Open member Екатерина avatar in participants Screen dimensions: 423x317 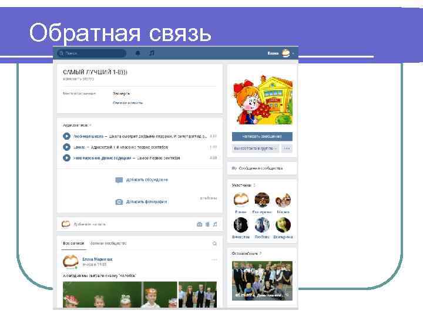tap(262, 200)
